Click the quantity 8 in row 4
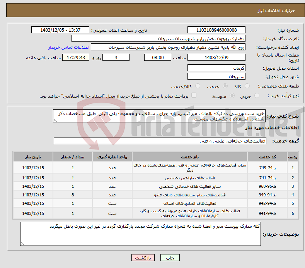 pos(73,195)
